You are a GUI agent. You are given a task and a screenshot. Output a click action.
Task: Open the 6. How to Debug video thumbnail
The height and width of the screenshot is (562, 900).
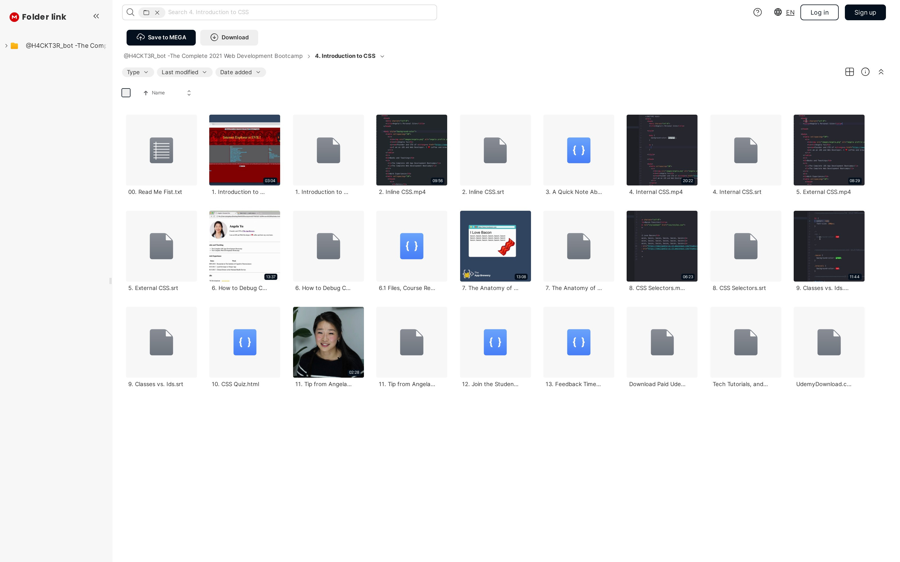pyautogui.click(x=245, y=246)
